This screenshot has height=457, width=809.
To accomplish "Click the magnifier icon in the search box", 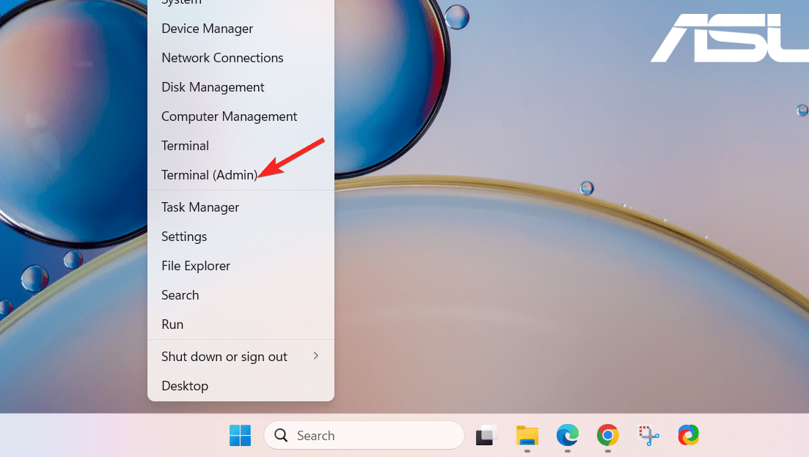I will [x=281, y=435].
